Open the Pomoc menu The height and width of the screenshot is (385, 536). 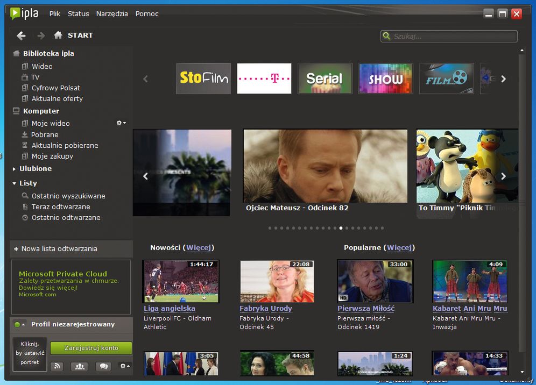click(x=147, y=13)
